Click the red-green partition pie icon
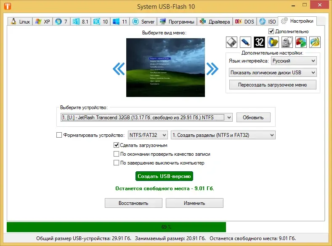332x246 pixels. coord(301,42)
